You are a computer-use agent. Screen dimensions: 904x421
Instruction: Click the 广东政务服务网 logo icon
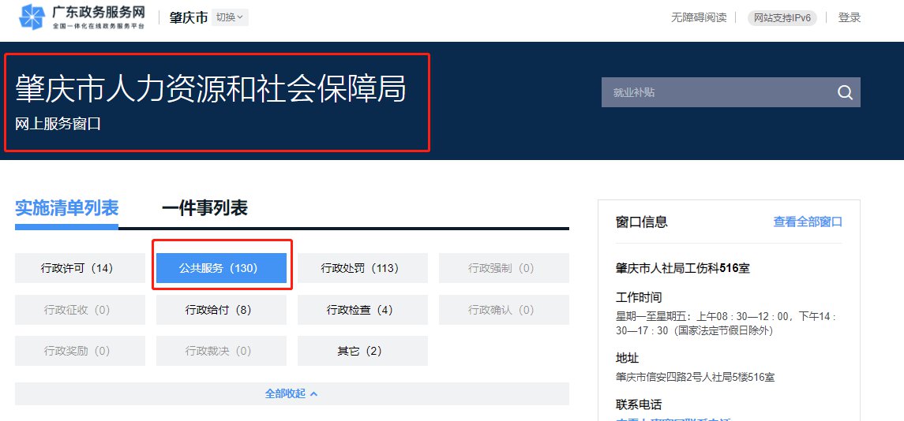(32, 17)
